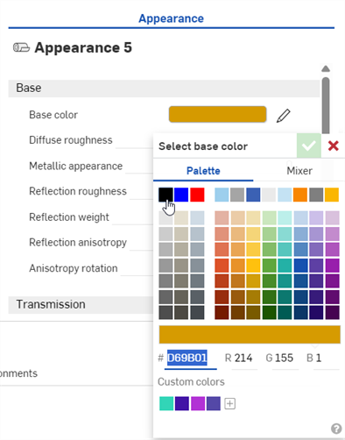
Task: Choose the pure red palette swatch
Action: point(197,195)
